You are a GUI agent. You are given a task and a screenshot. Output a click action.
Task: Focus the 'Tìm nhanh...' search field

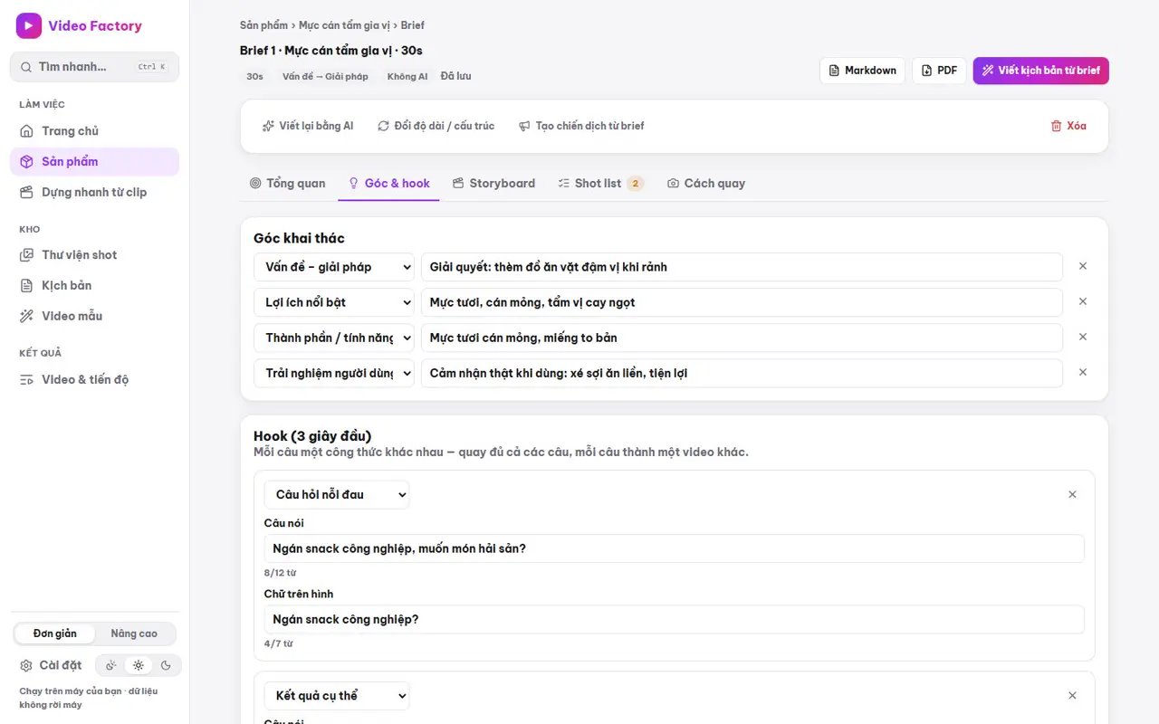pyautogui.click(x=94, y=67)
